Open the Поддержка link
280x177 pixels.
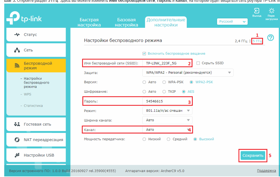pos(266,171)
